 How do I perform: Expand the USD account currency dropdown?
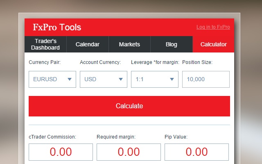104,79
